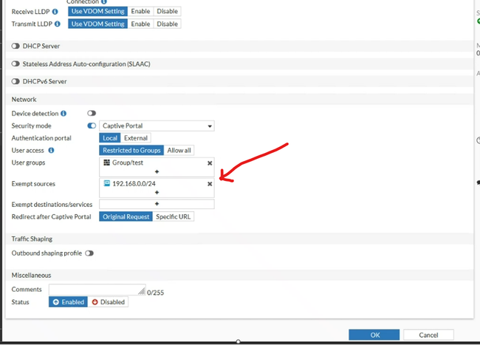
Task: Select Specific URL redirect option
Action: (173, 216)
